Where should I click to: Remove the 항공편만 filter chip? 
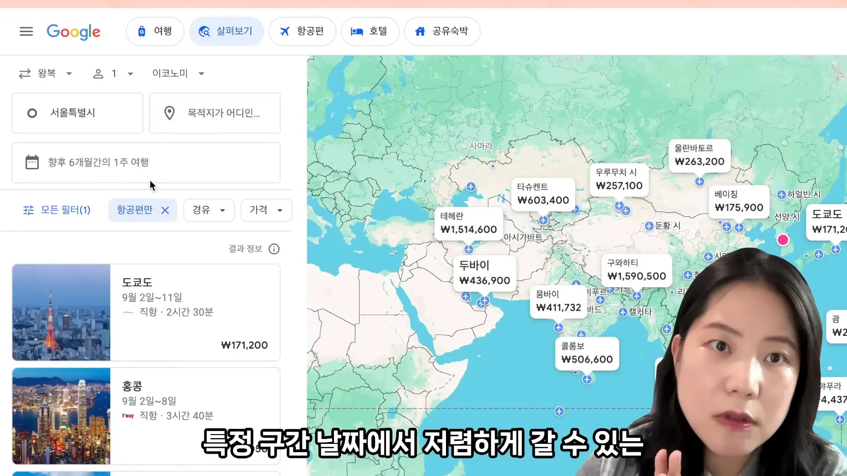(165, 210)
